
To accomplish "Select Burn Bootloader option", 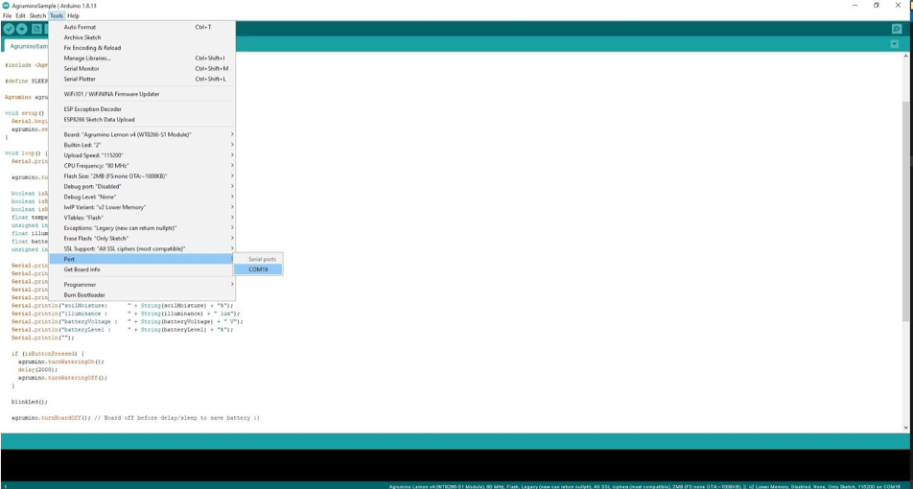I will tap(84, 295).
